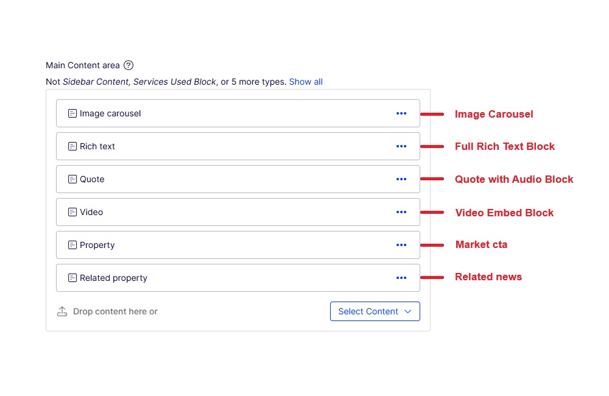Image resolution: width=609 pixels, height=396 pixels.
Task: Select the Image carousel content item
Action: click(238, 113)
